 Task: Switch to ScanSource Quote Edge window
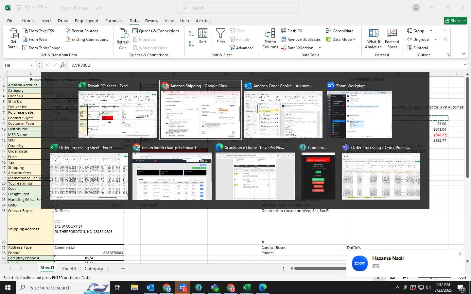click(255, 172)
